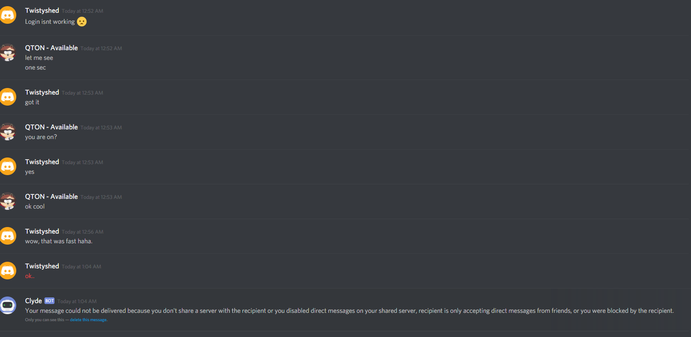The image size is (691, 337).
Task: Open the Clyde username
Action: pos(33,301)
